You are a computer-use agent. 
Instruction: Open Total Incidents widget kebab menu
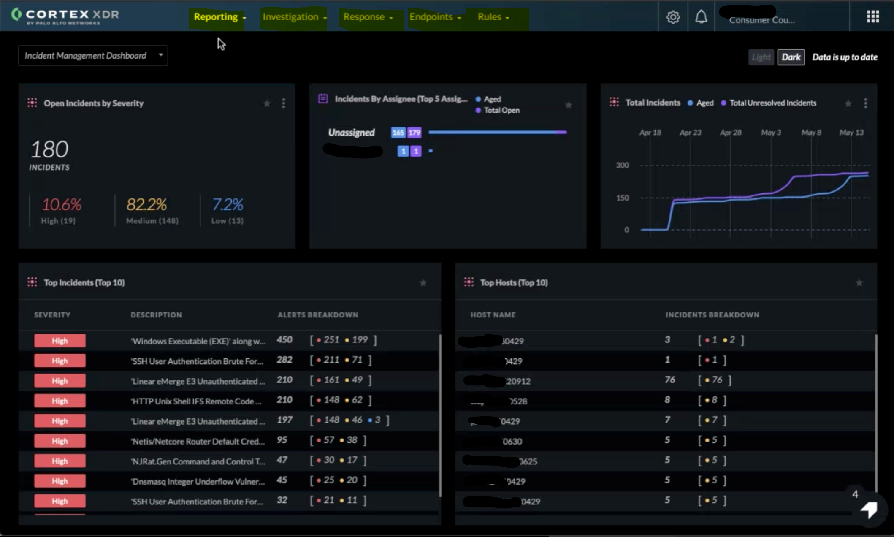pos(865,103)
